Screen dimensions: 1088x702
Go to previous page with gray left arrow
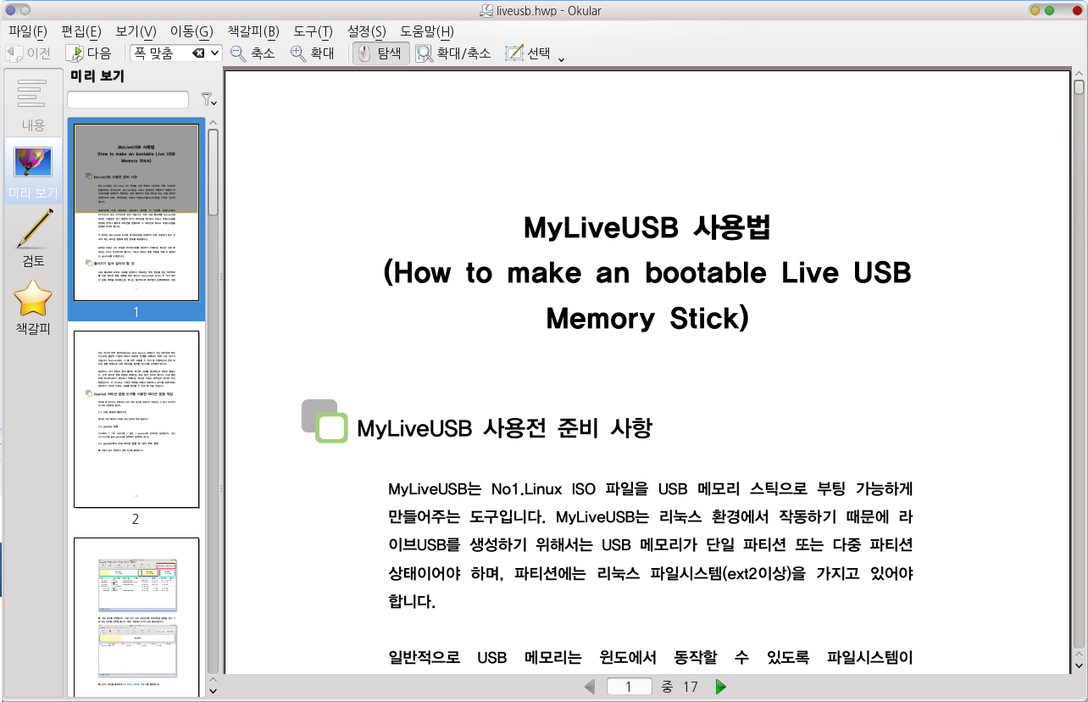click(590, 687)
